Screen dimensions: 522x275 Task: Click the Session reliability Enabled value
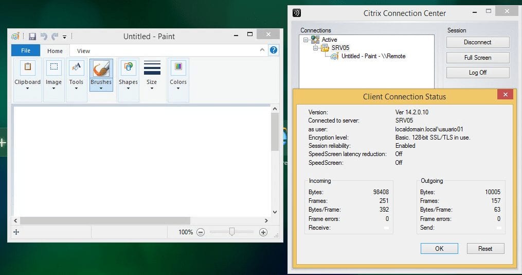click(405, 146)
